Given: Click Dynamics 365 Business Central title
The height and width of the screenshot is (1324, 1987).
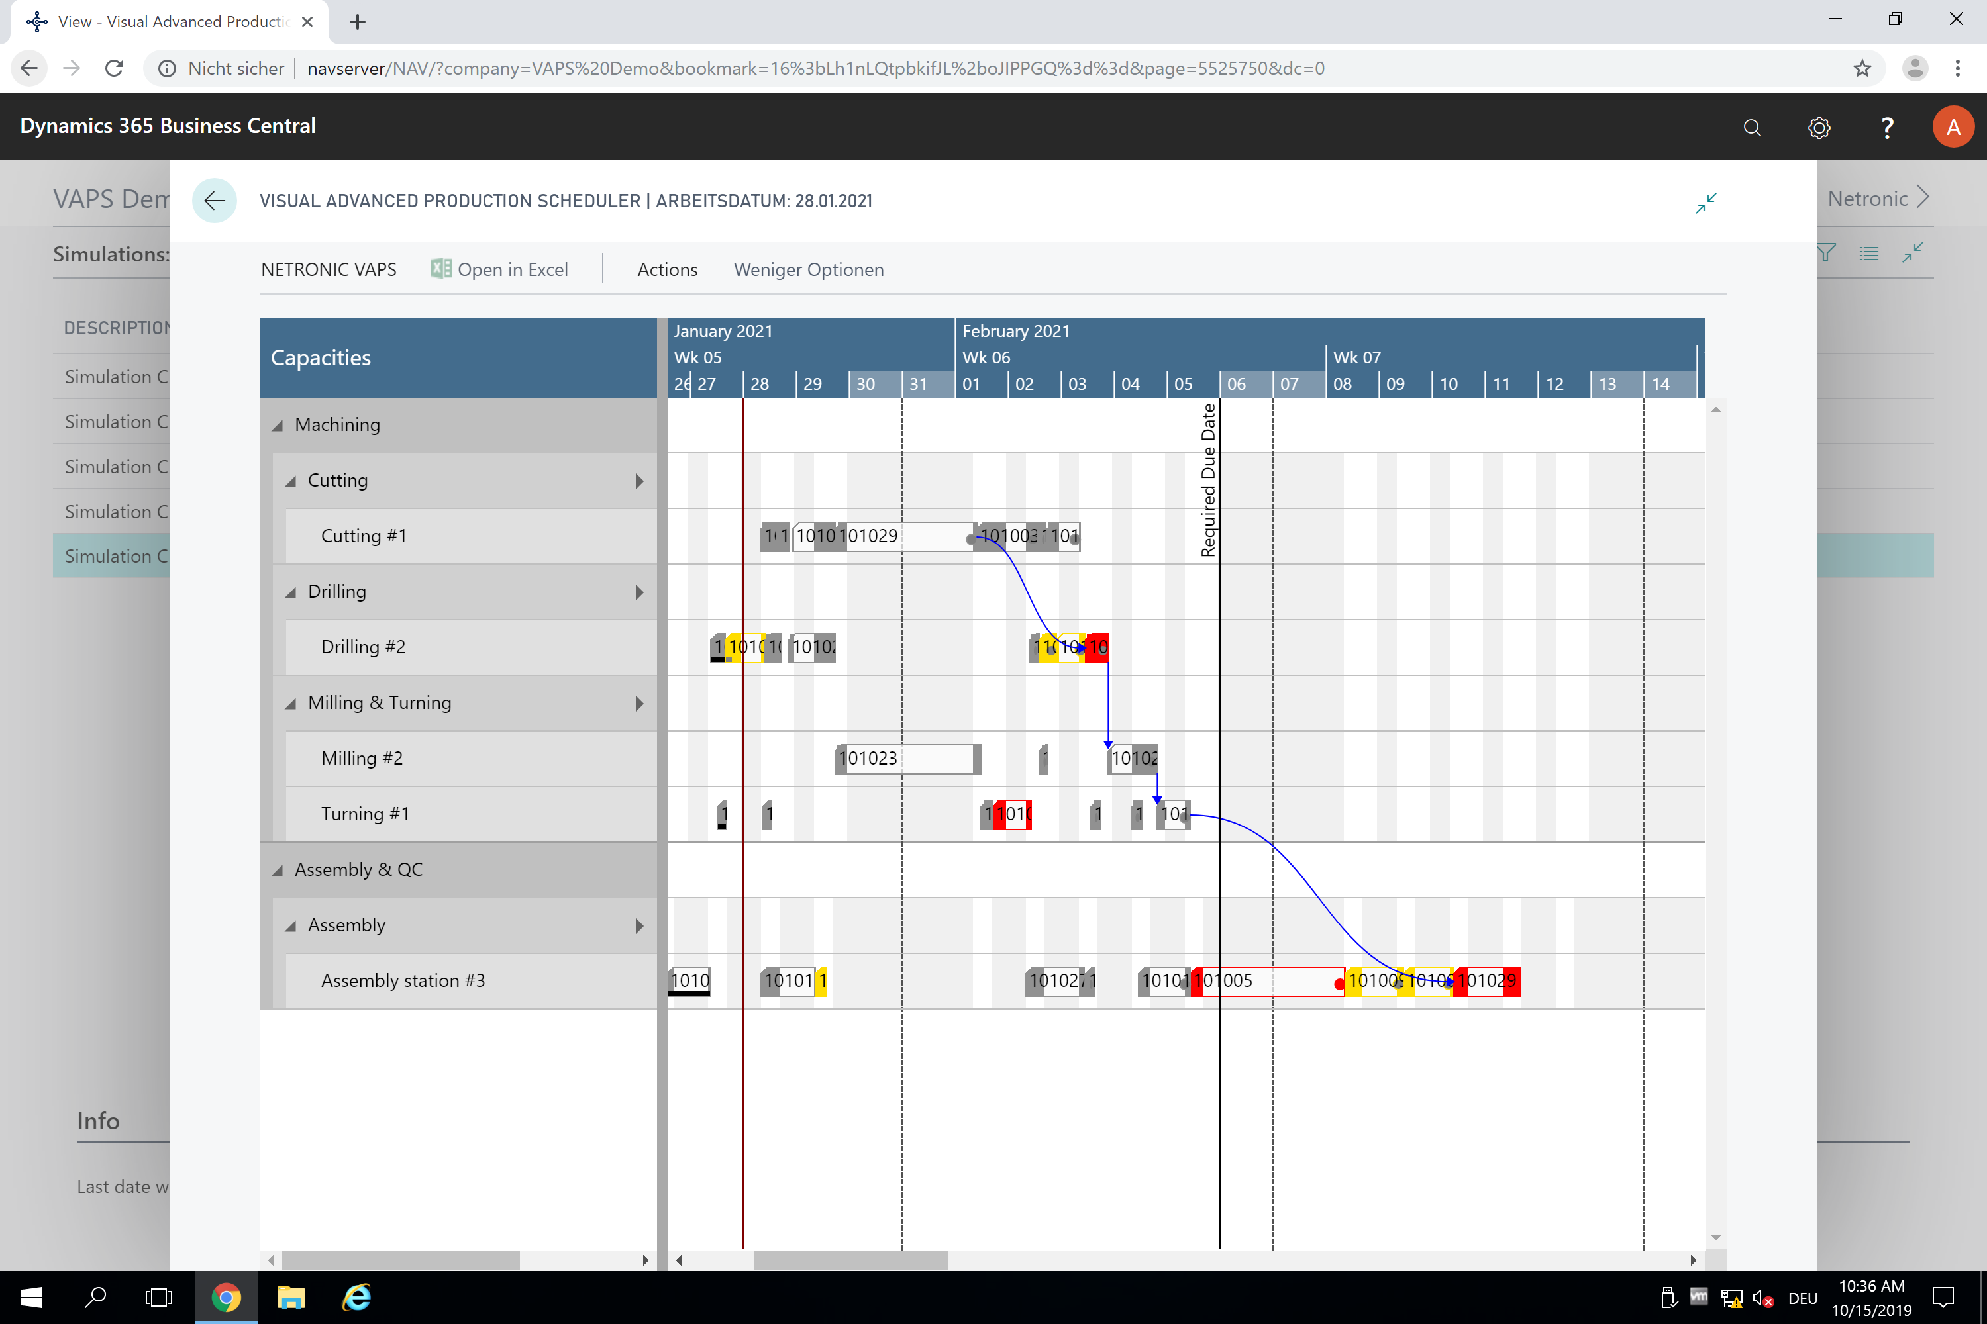Looking at the screenshot, I should tap(168, 126).
